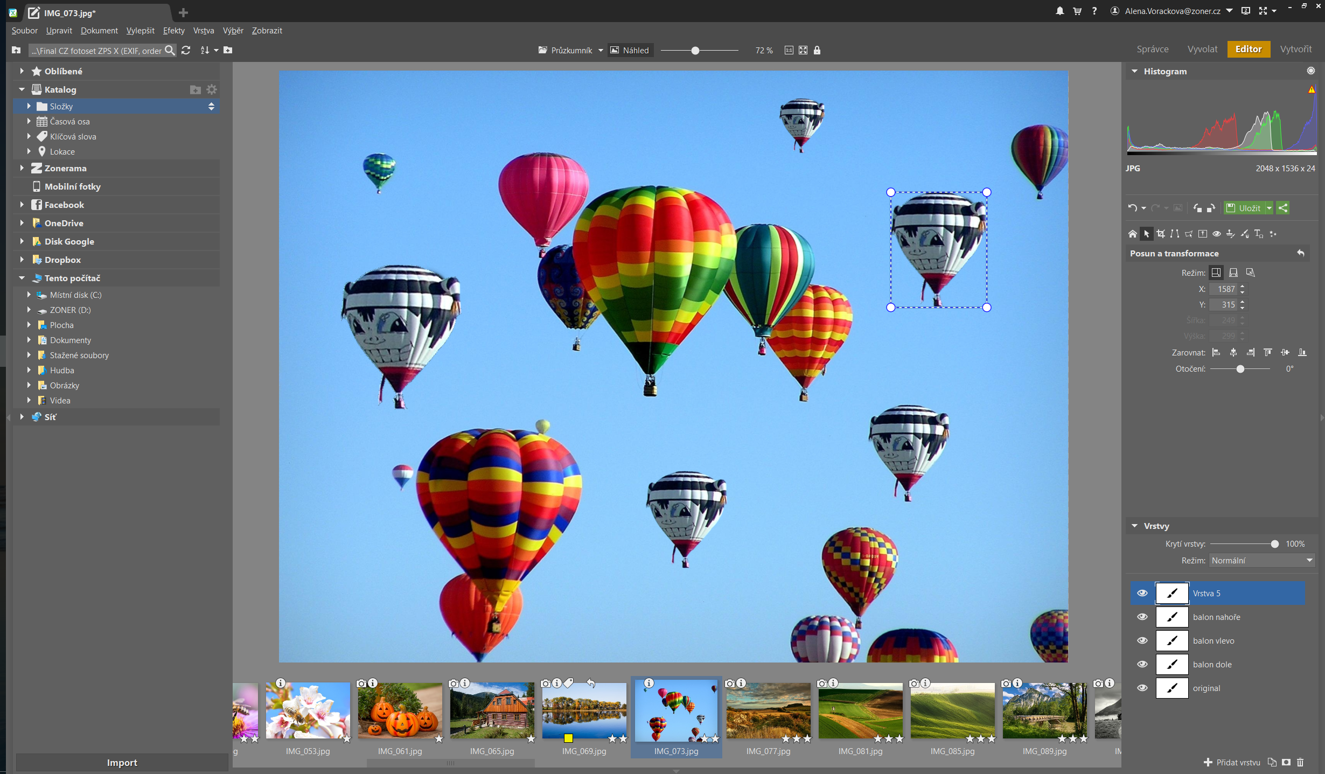This screenshot has width=1325, height=774.
Task: Open the Efekty menu
Action: 173,31
